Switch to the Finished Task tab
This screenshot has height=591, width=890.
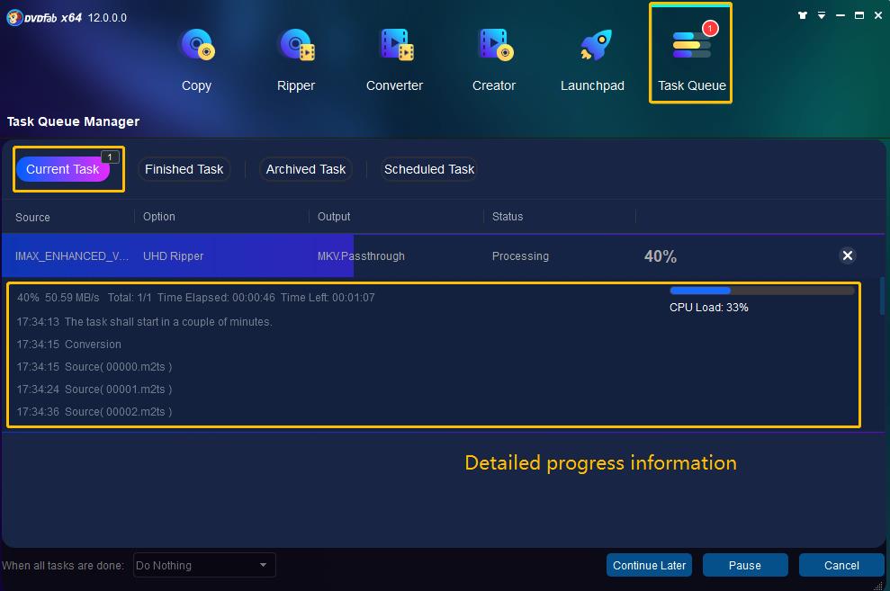coord(184,169)
